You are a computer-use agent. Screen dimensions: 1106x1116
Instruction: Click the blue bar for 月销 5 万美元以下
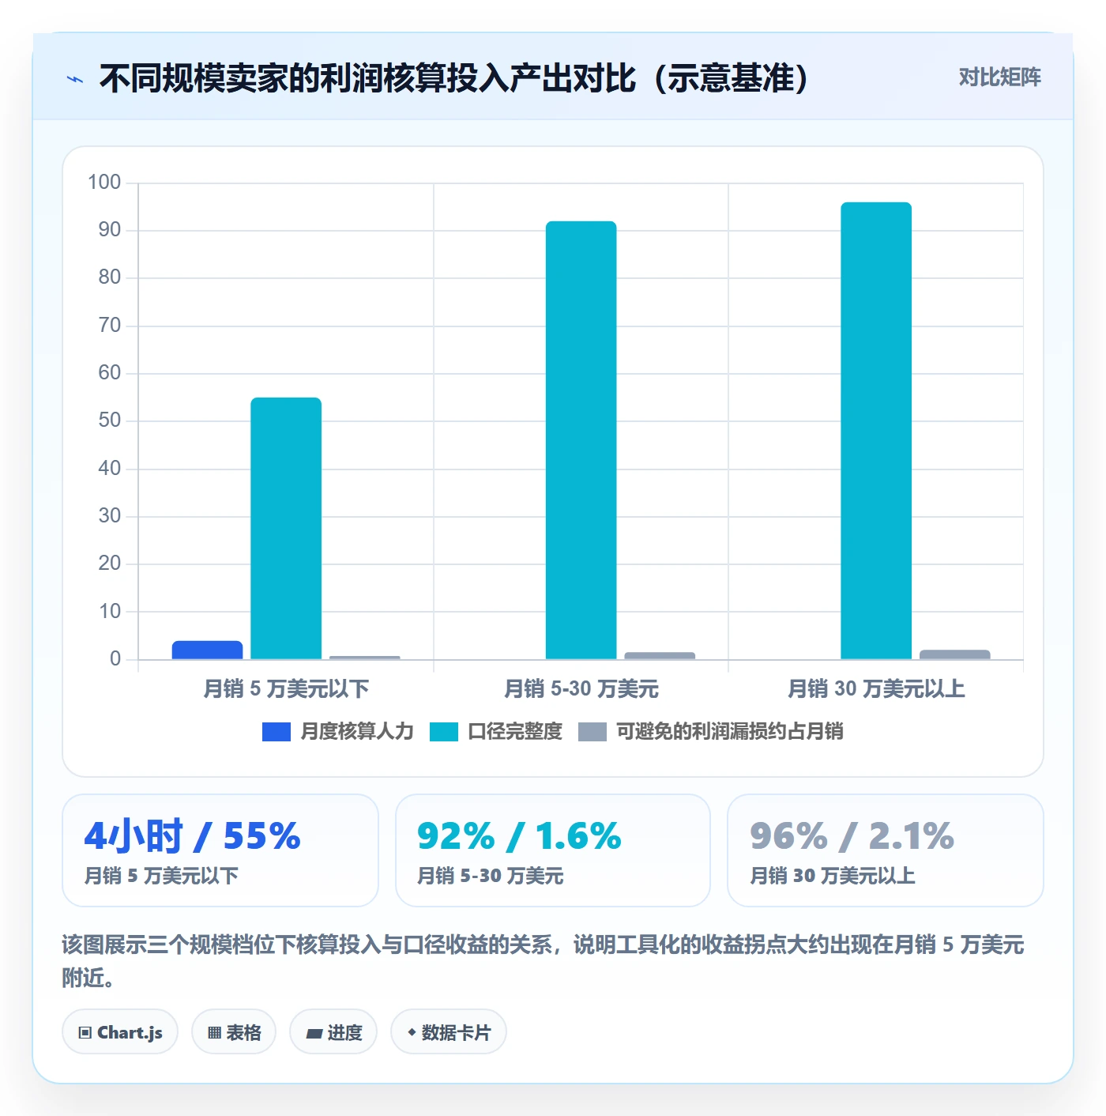coord(208,650)
